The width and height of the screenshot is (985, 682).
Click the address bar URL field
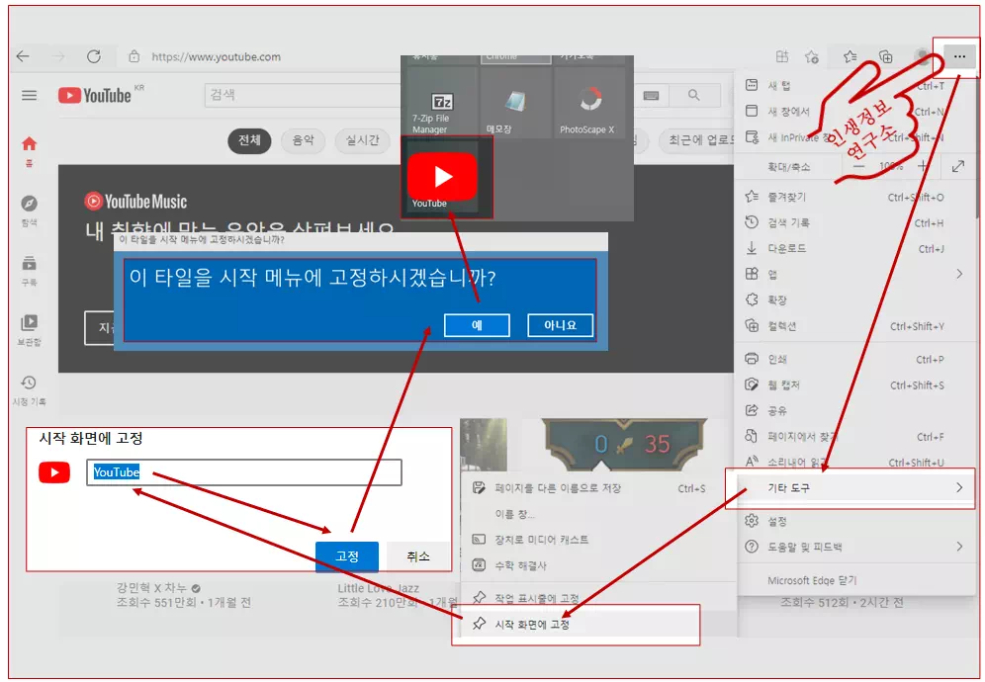pyautogui.click(x=217, y=56)
